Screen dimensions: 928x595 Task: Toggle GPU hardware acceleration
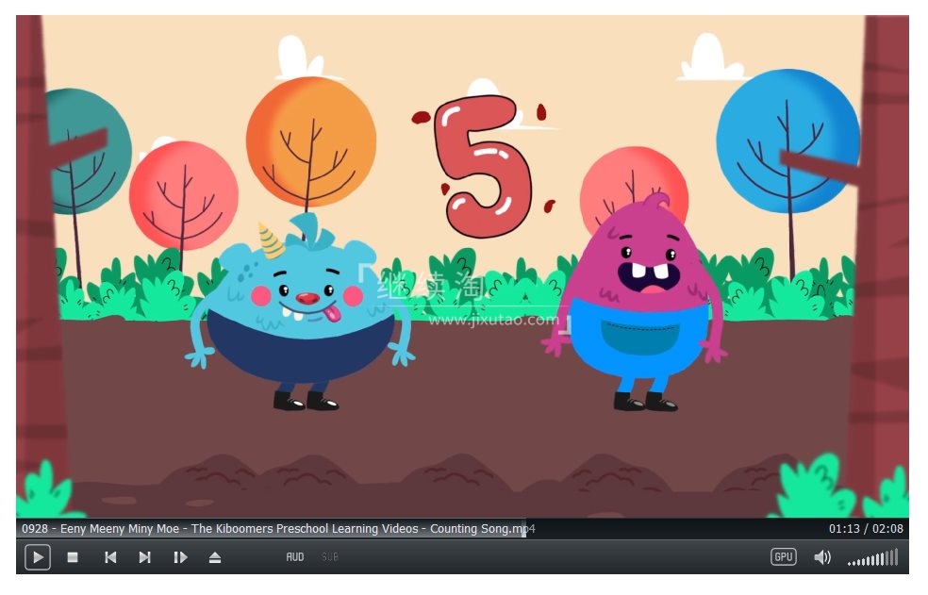783,557
